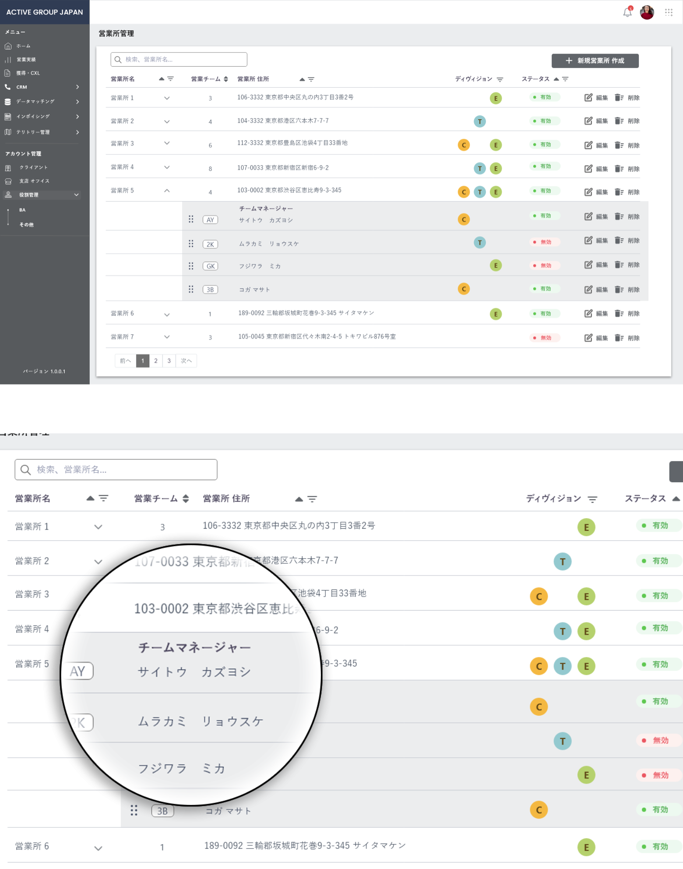Click the 3B team code badge

tap(210, 290)
